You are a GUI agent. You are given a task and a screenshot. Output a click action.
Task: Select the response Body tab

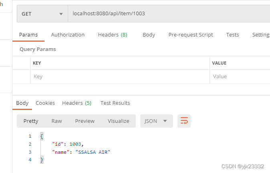(x=22, y=103)
